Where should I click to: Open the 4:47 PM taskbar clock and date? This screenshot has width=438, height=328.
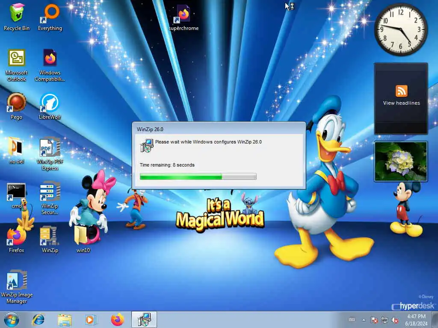pyautogui.click(x=416, y=320)
